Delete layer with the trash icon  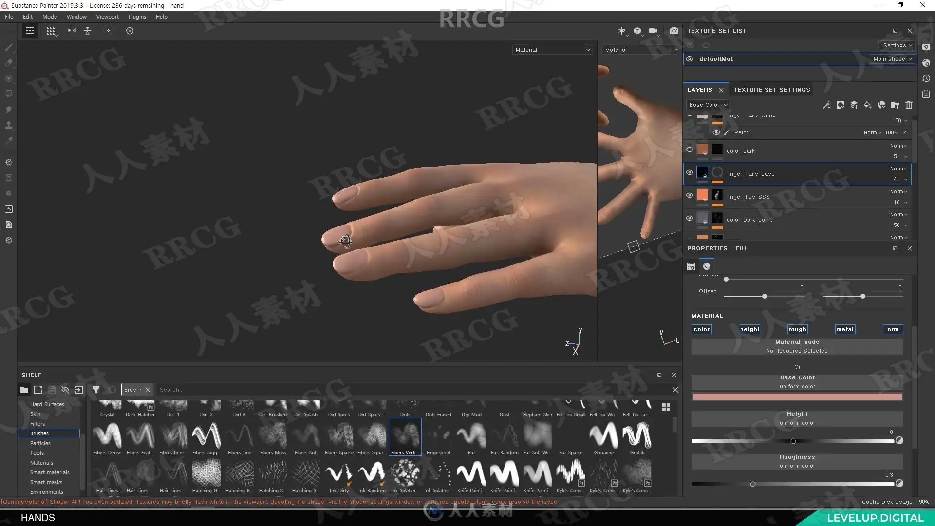click(909, 105)
